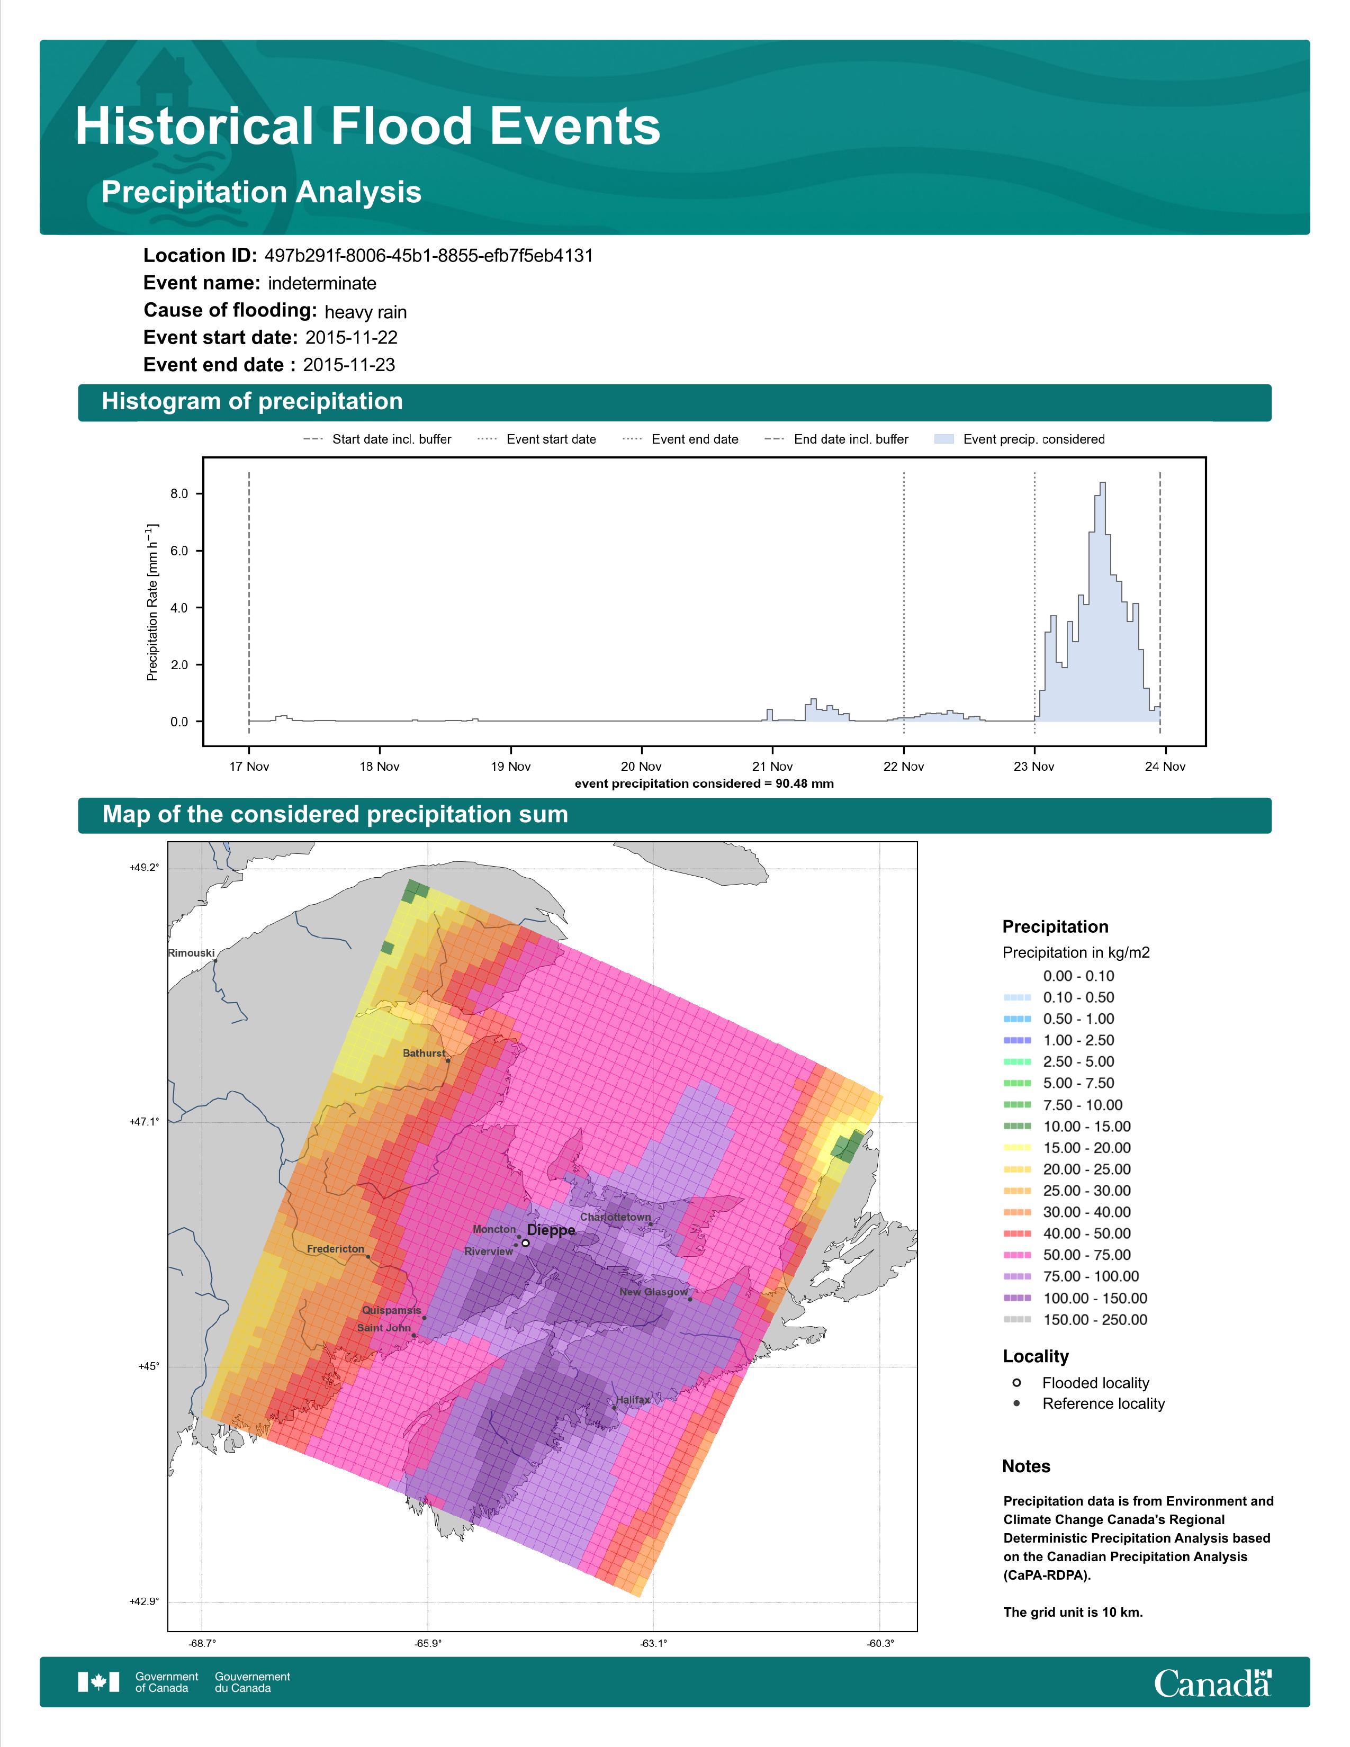
Task: Click the Quispamsis reference locality dot
Action: [424, 1318]
